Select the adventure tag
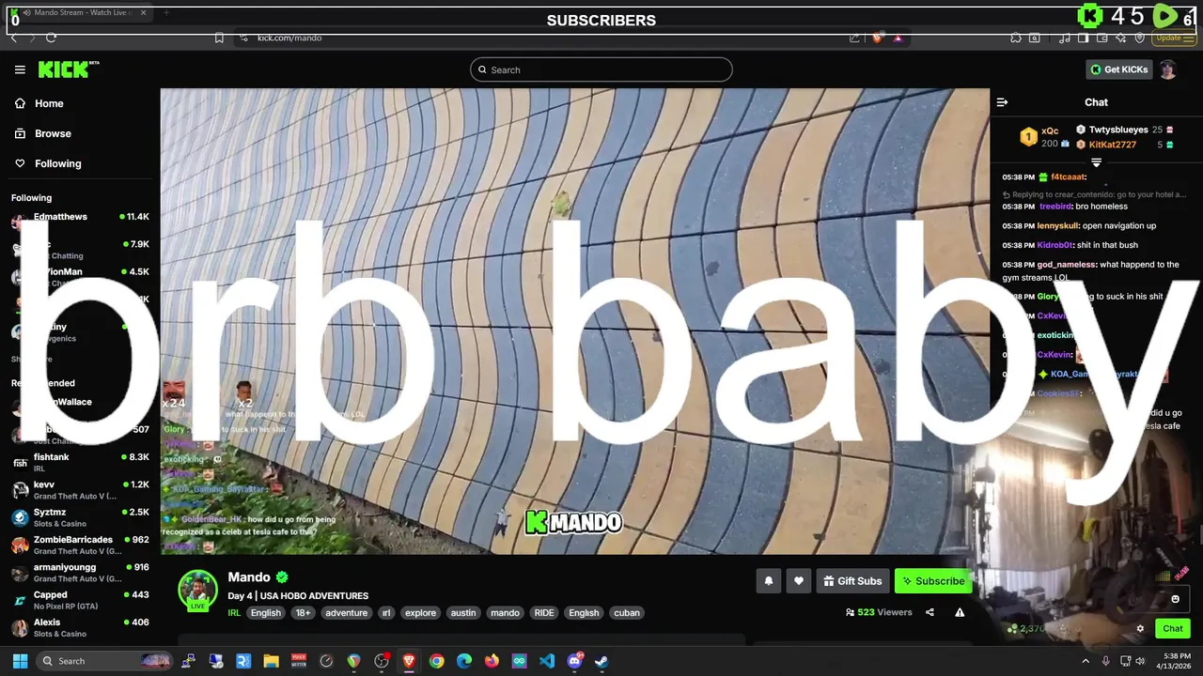The height and width of the screenshot is (676, 1203). [346, 613]
